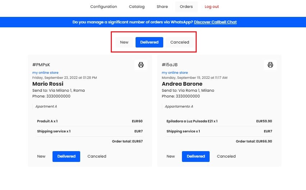Go to the Catalog page
The image size is (306, 190).
pyautogui.click(x=137, y=6)
